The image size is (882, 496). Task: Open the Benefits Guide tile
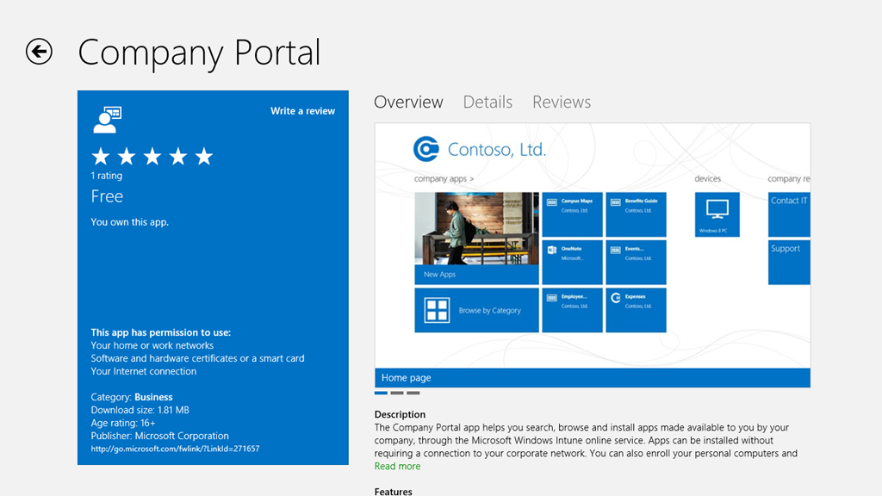tap(636, 214)
